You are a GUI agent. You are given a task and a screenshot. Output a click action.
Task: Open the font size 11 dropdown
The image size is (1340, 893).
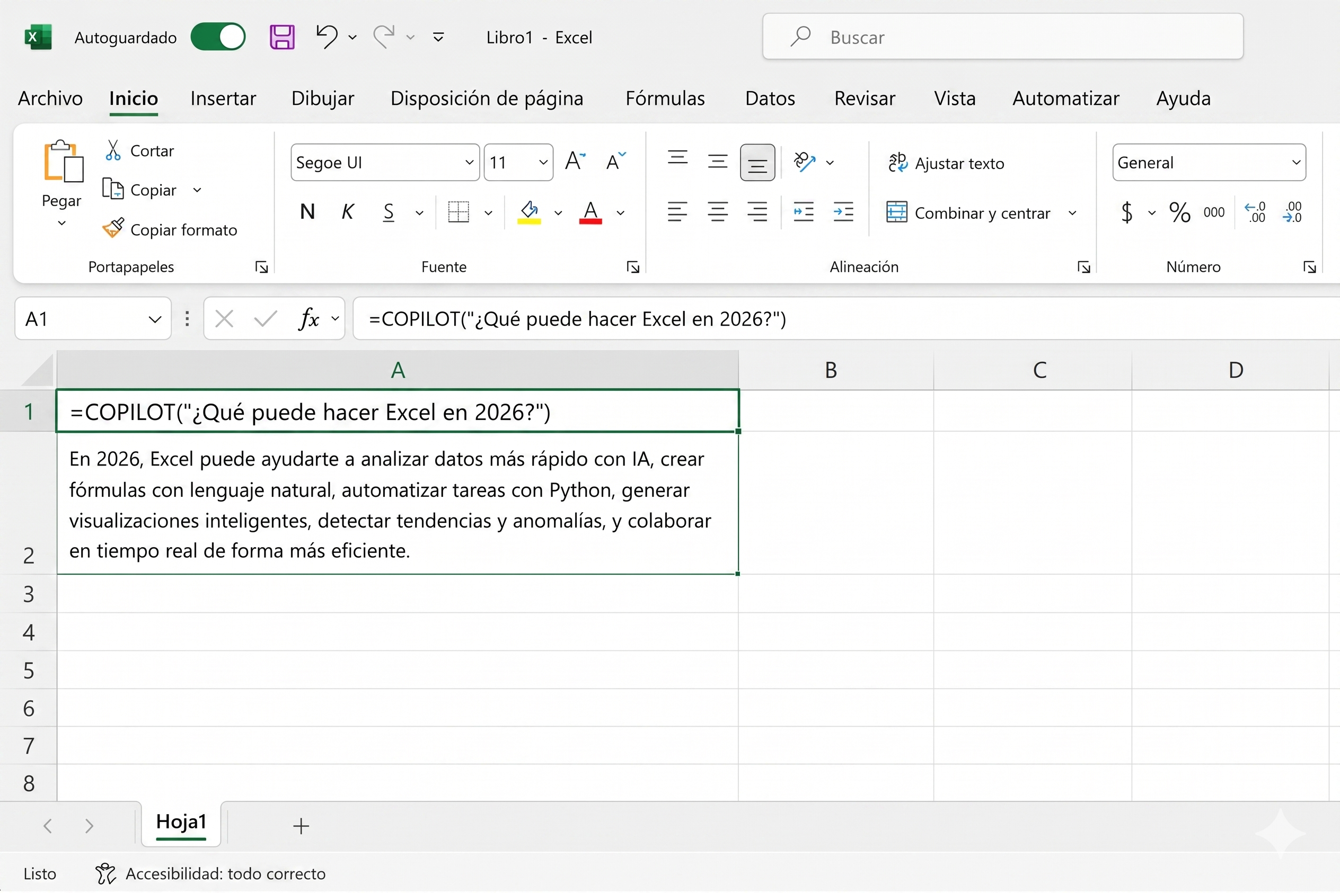coord(543,162)
